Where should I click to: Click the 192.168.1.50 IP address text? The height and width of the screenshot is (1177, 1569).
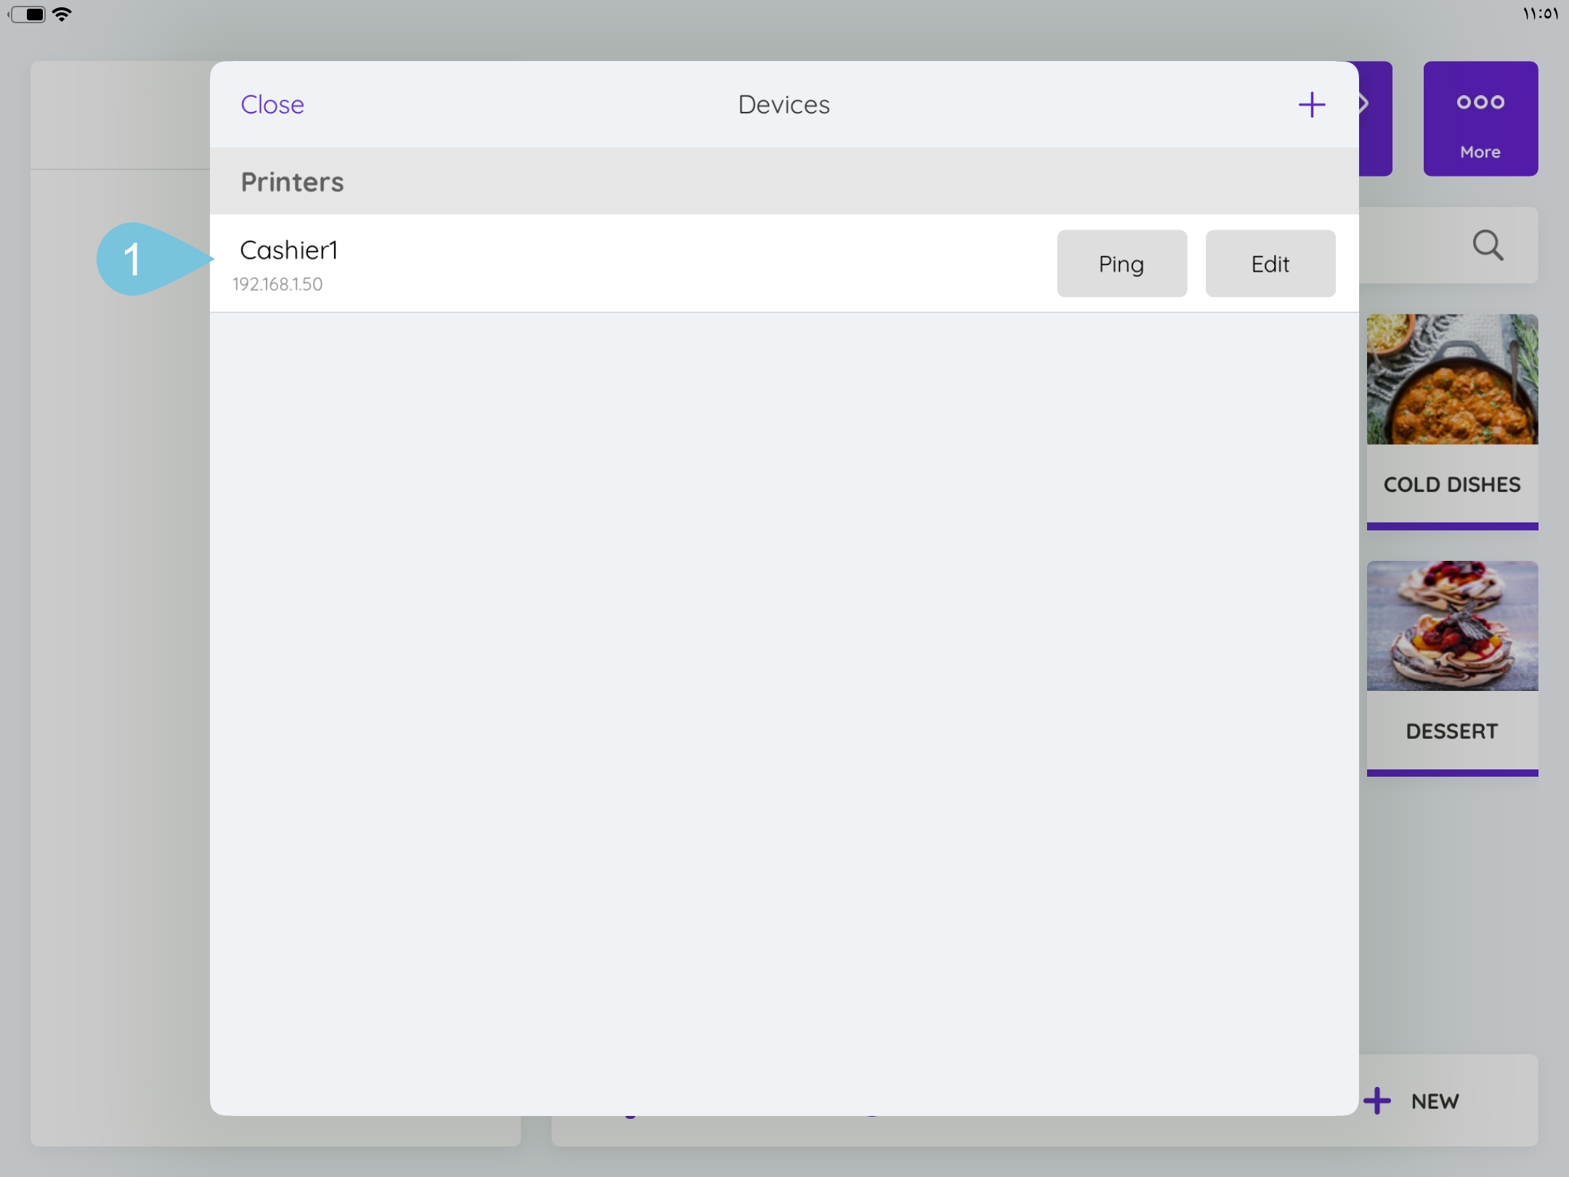pyautogui.click(x=277, y=284)
